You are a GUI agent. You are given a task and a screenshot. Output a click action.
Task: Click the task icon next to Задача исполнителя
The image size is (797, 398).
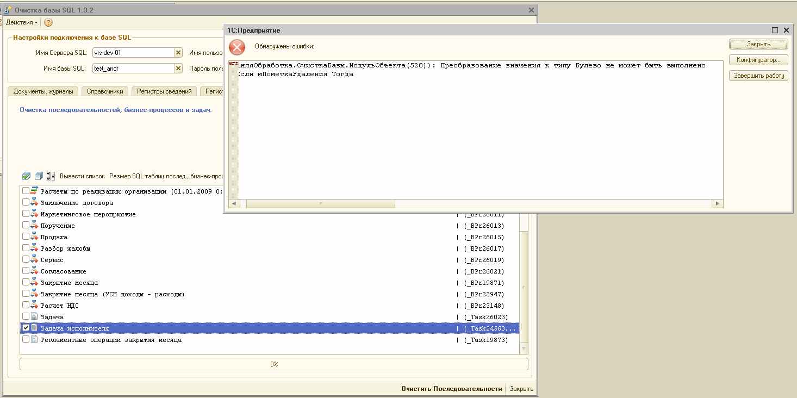[x=35, y=328]
